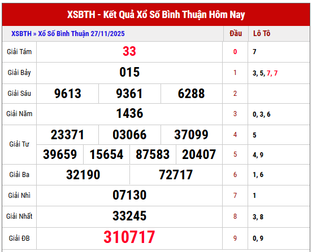Click Đầu row digit 5

(x=235, y=154)
